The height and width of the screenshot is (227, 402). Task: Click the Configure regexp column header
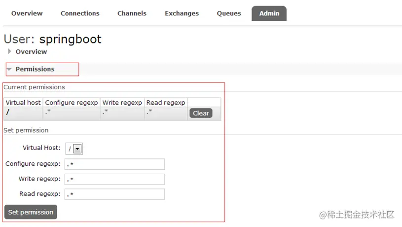click(72, 103)
